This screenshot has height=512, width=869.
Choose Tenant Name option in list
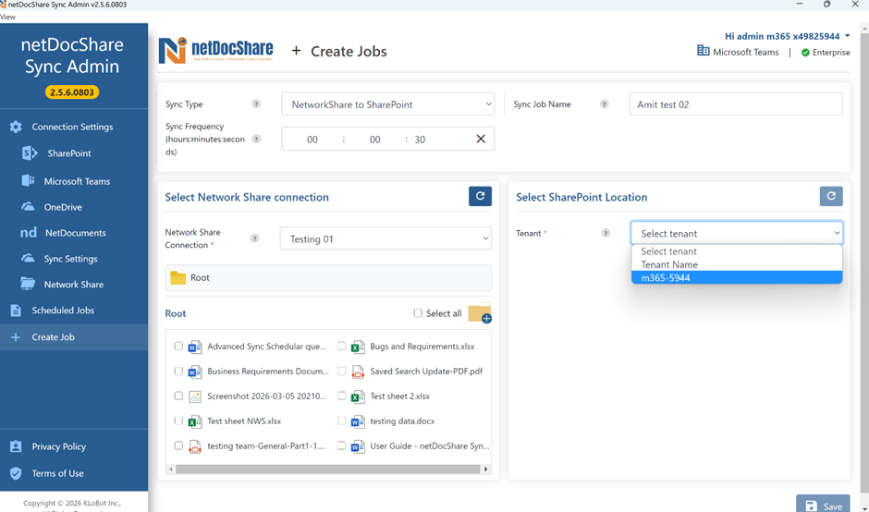[x=737, y=264]
